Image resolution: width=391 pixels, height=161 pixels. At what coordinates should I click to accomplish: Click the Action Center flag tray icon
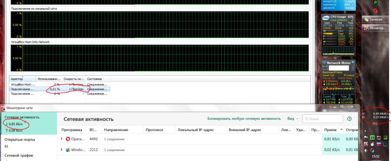(366, 137)
